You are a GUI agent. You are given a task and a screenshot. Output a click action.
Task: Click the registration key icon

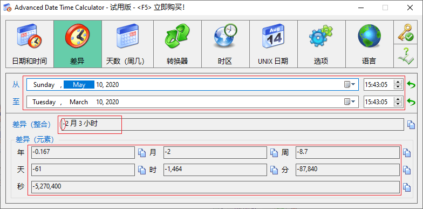tap(406, 32)
